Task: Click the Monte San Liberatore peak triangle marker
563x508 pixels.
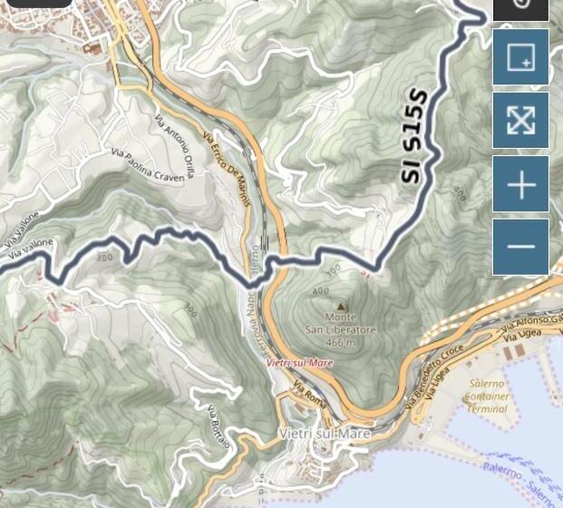Action: [341, 307]
